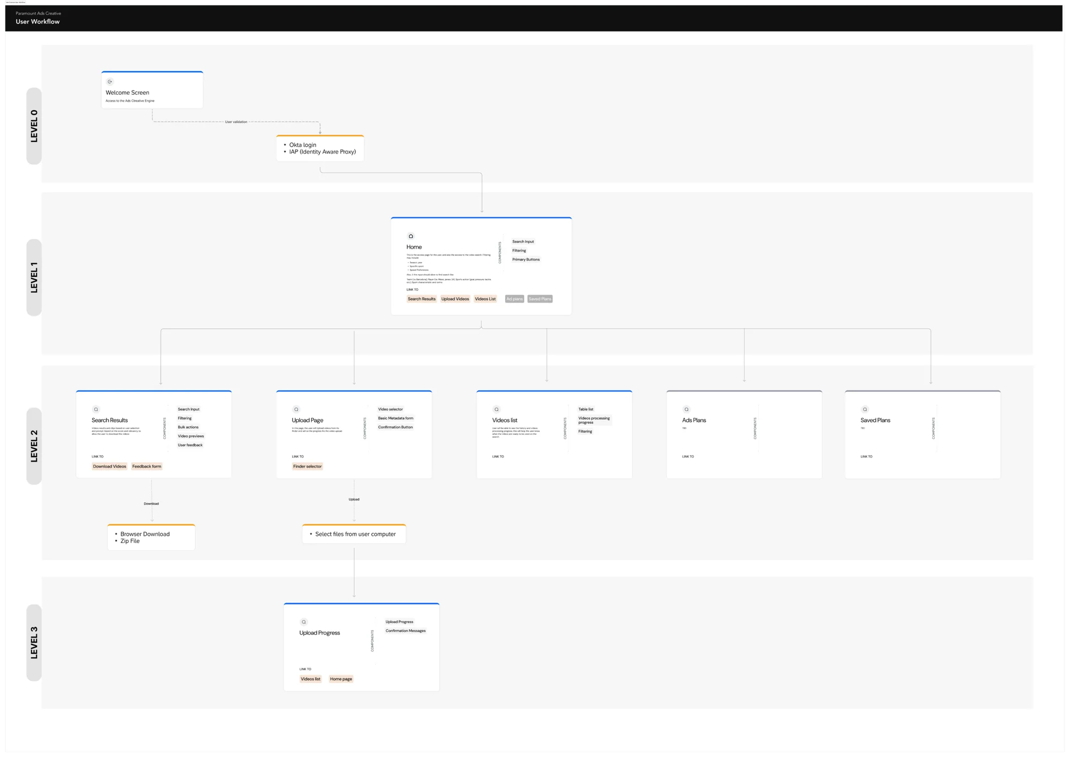Select the LEVEL 3 lane label
The width and height of the screenshot is (1070, 757).
click(x=34, y=642)
